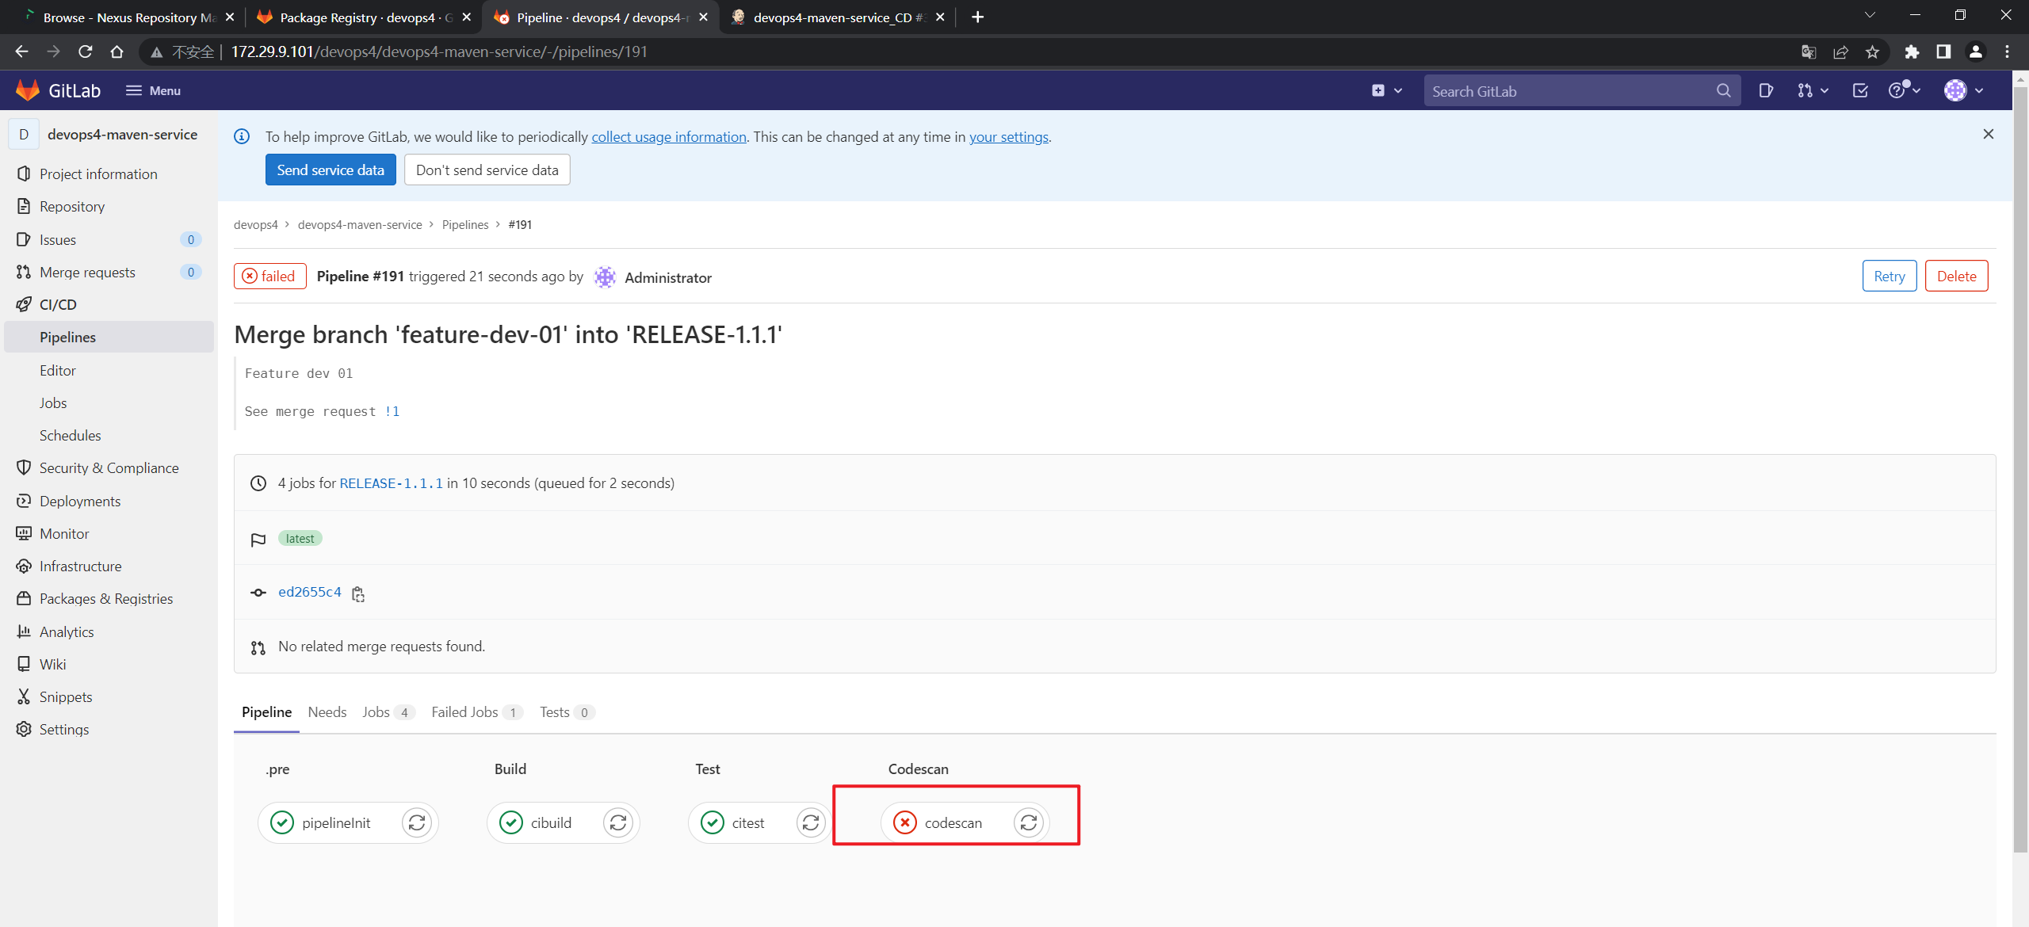Click the Search GitLab field
Screen dimensions: 2029x927
coord(1569,91)
